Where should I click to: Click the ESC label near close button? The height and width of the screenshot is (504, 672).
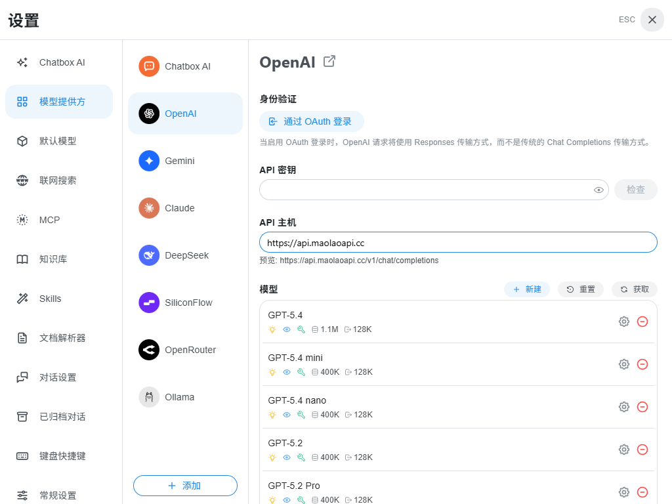coord(627,20)
